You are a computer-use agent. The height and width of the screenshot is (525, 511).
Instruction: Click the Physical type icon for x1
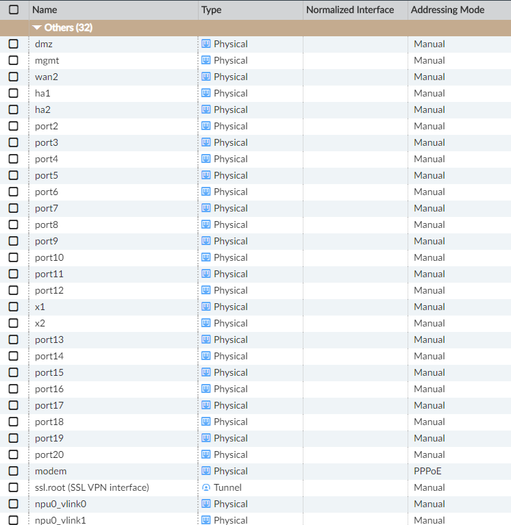coord(206,307)
